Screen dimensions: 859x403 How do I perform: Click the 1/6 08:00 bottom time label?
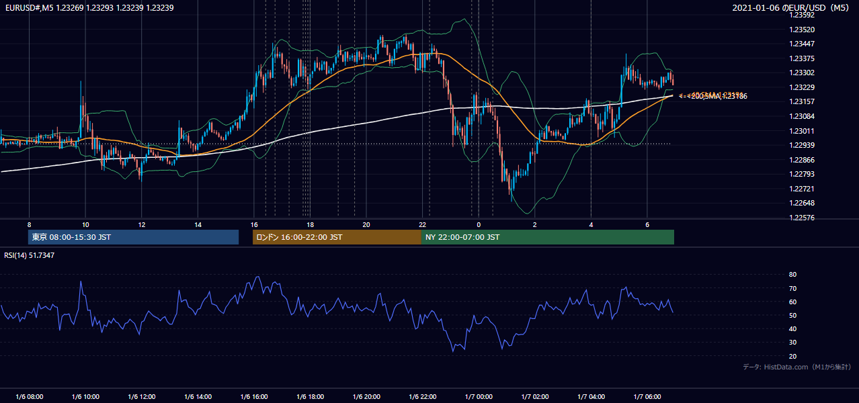[29, 396]
